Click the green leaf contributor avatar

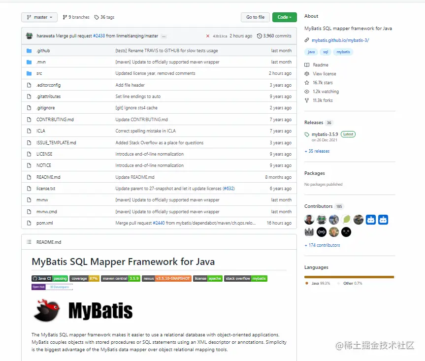coord(346,220)
